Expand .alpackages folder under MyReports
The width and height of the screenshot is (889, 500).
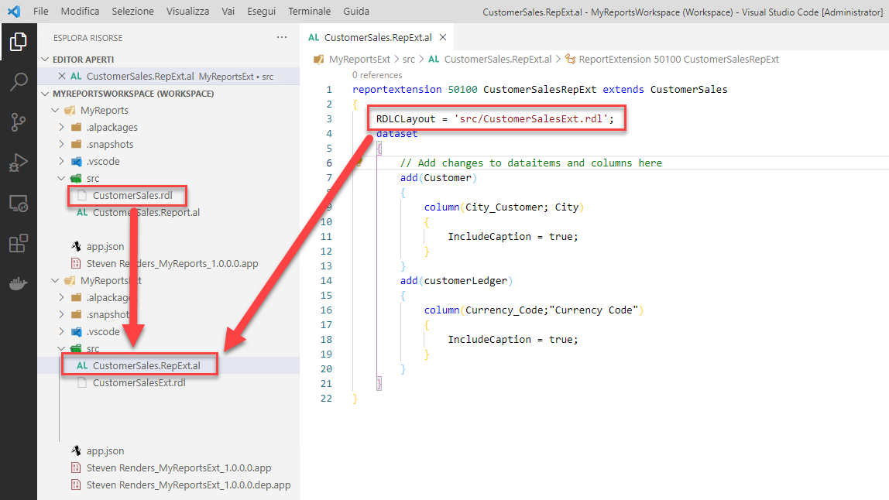(61, 127)
